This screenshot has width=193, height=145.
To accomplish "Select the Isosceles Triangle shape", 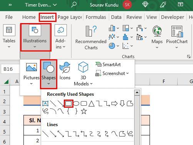I will 92,103.
